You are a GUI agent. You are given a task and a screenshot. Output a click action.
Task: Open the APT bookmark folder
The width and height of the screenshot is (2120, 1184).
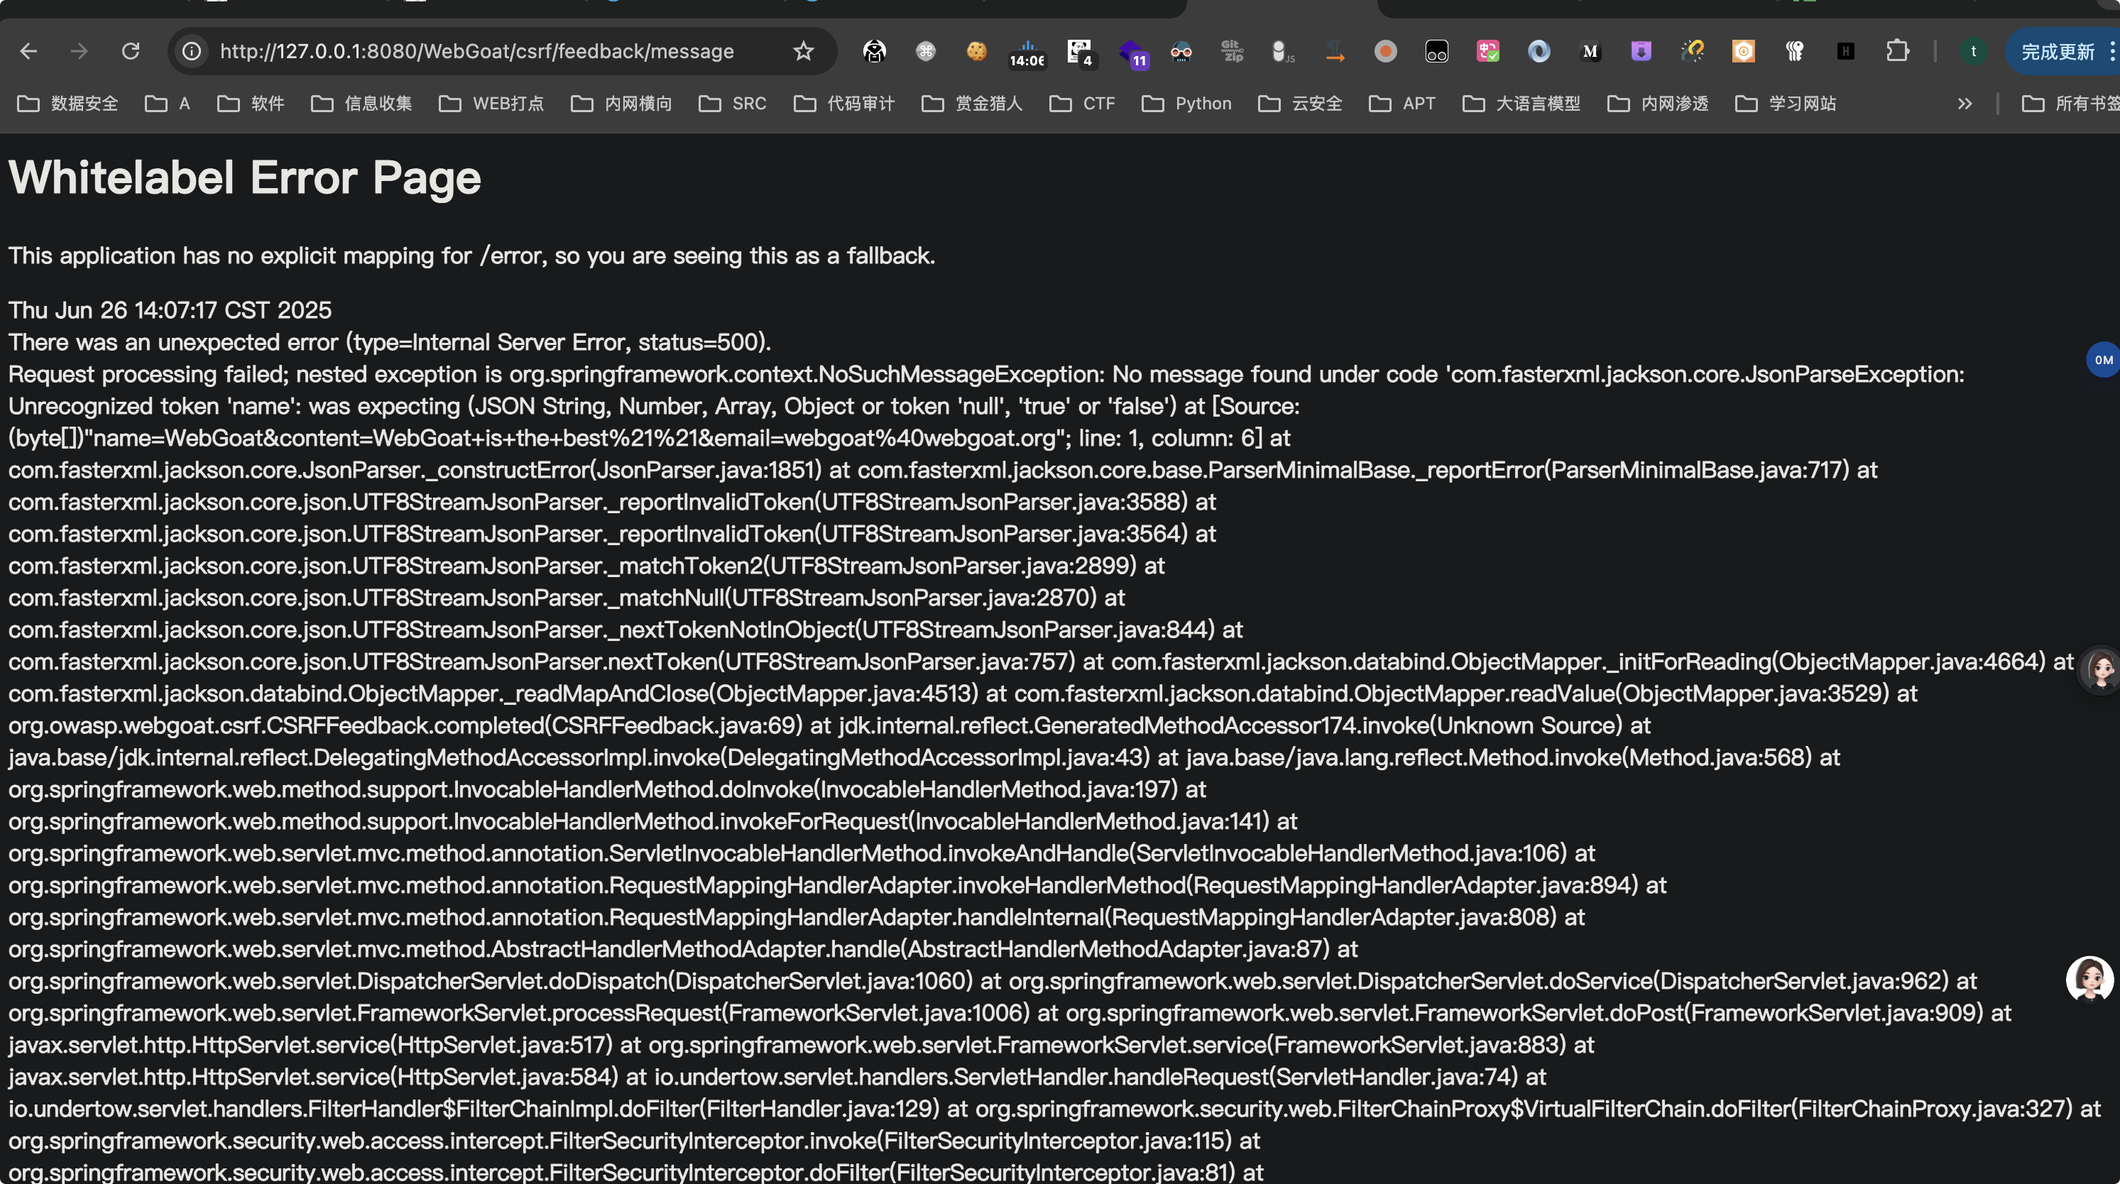(x=1402, y=104)
